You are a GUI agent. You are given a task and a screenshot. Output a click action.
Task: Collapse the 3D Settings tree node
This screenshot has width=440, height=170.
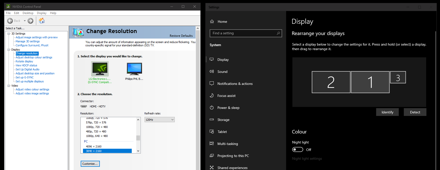coord(9,34)
